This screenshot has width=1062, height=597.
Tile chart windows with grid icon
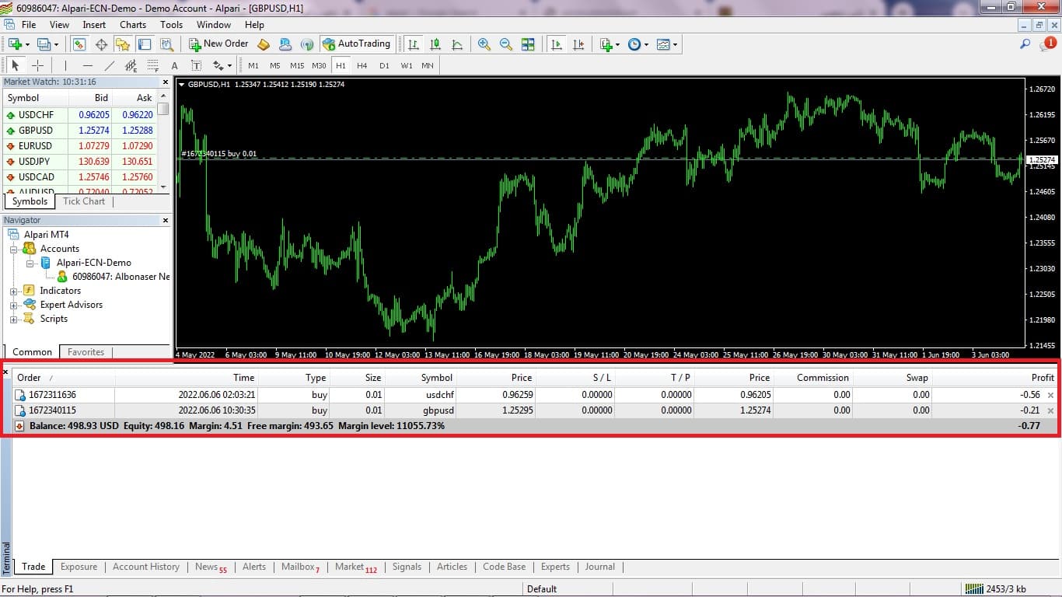pos(528,44)
